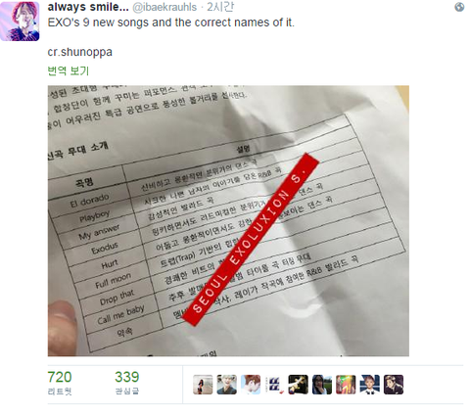This screenshot has height=415, width=470.
Task: Click the third avatar with light blue background
Action: tap(251, 385)
